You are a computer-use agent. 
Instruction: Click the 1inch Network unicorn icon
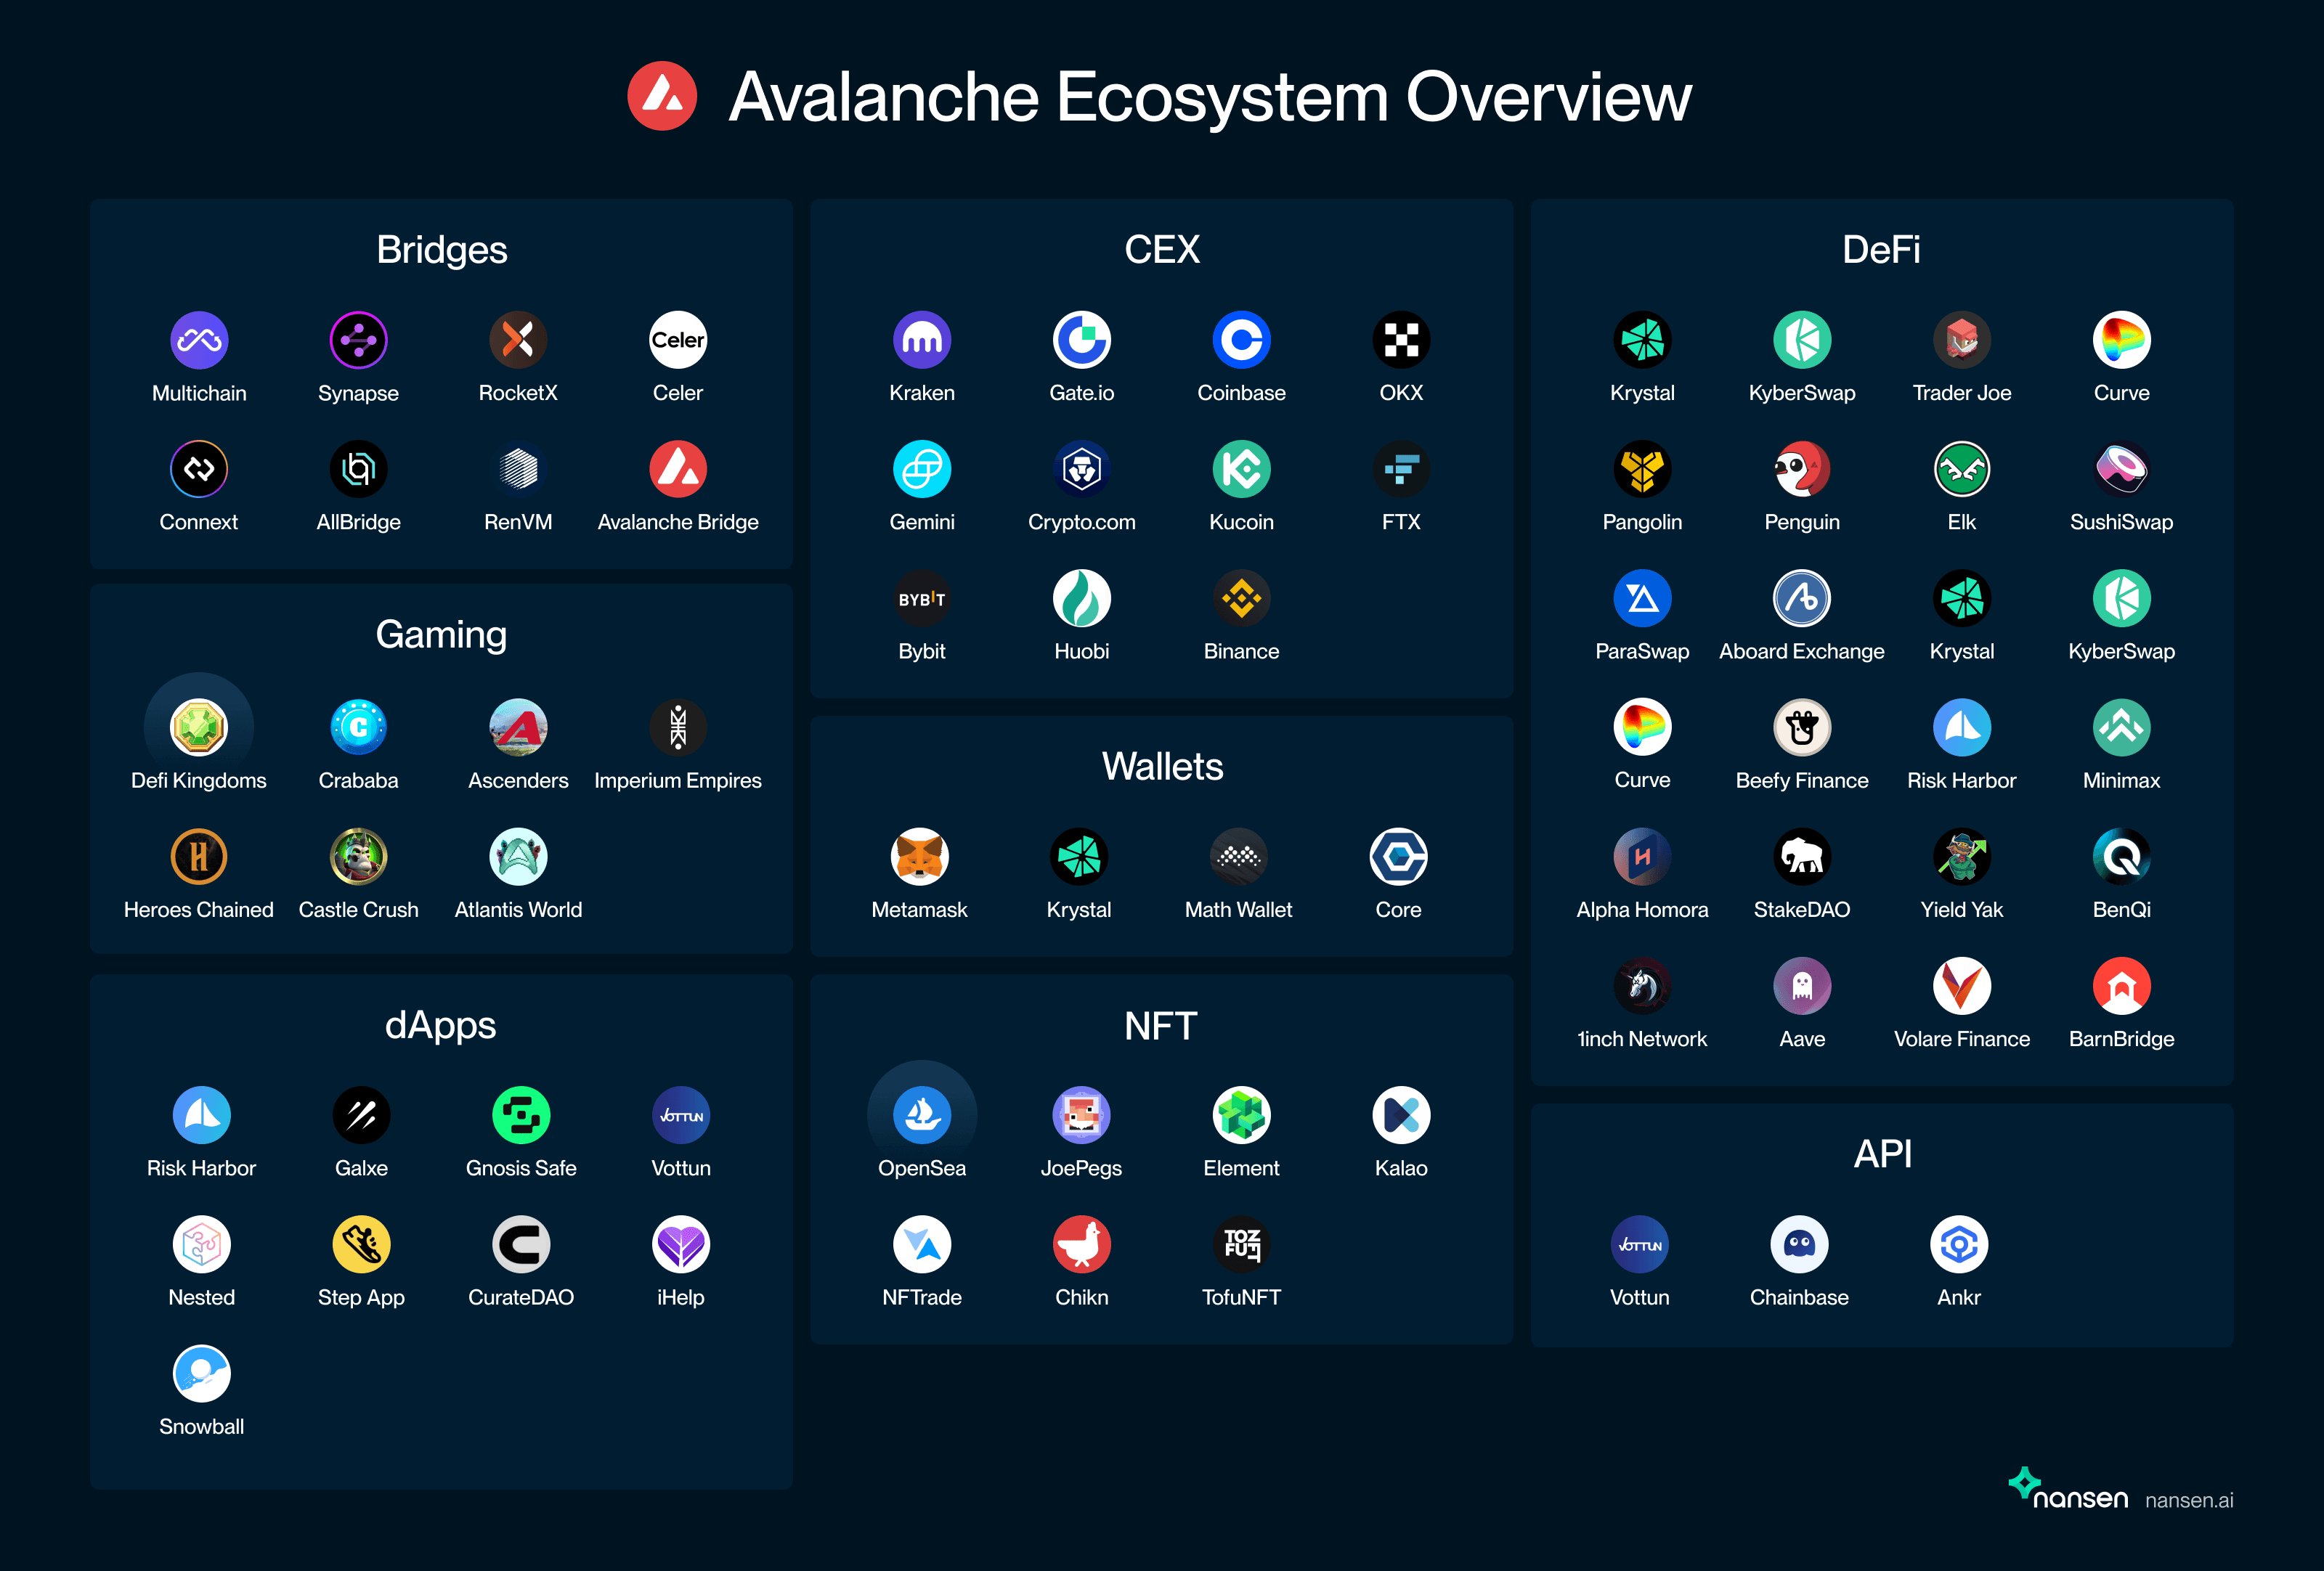[x=1642, y=987]
